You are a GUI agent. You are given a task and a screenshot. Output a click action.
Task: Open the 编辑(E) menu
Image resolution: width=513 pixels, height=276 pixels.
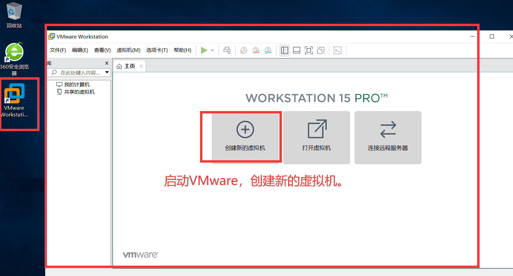coord(80,50)
